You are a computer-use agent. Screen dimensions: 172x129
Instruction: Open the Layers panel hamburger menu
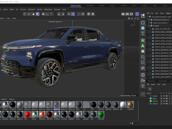(x=148, y=85)
